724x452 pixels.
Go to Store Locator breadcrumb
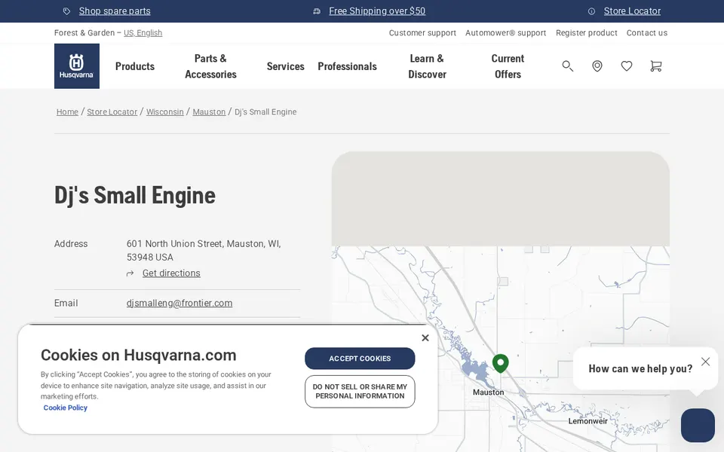112,112
